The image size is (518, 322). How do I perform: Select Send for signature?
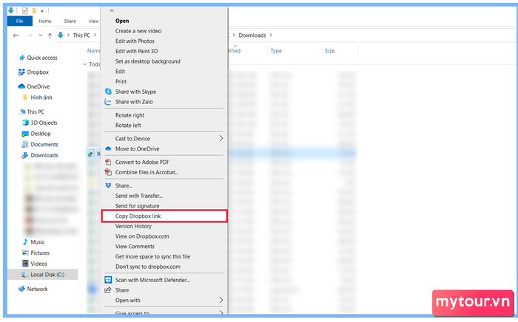[x=137, y=206]
